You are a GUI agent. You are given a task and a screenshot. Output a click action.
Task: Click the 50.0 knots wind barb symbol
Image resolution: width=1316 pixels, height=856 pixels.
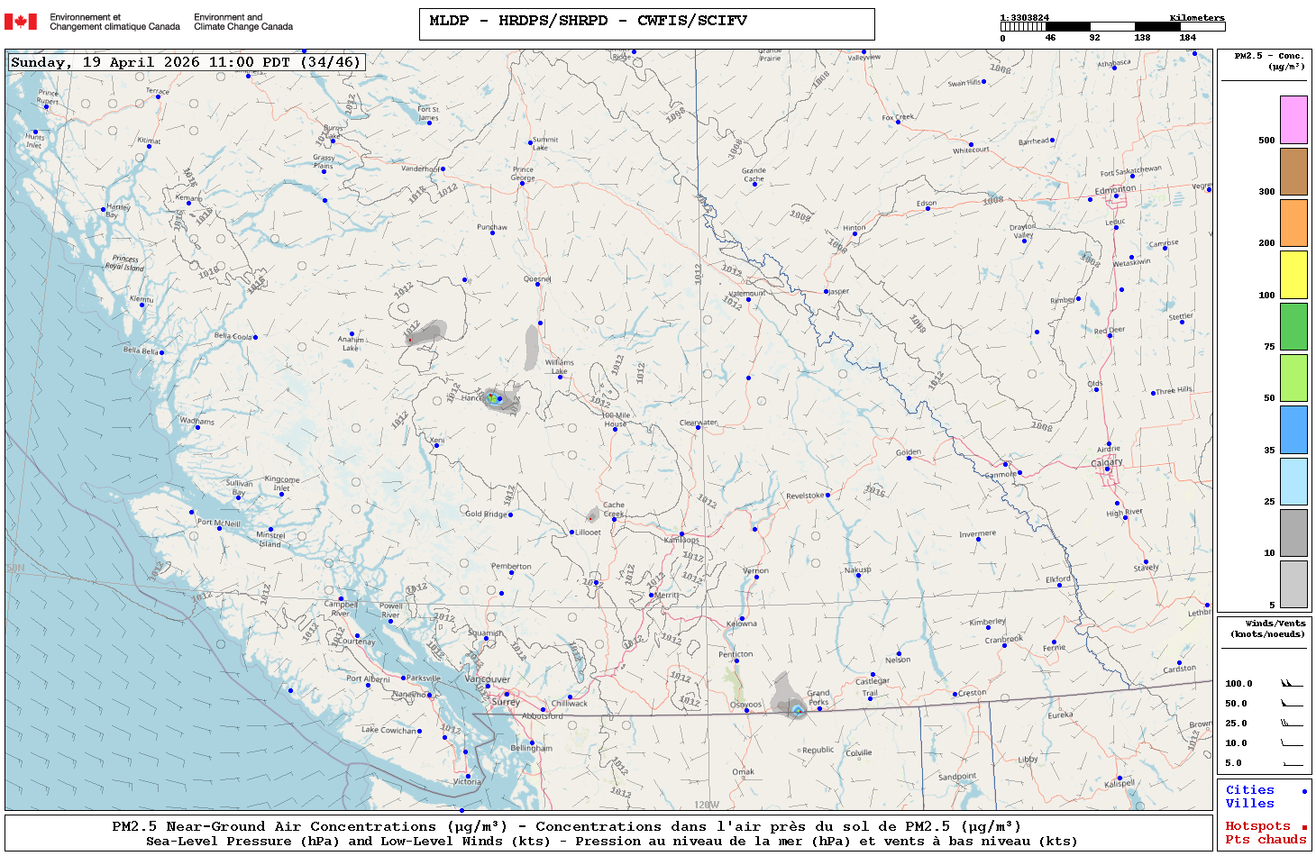coord(1292,704)
